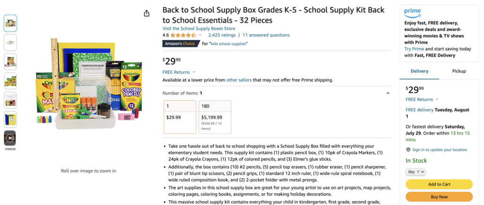This screenshot has width=484, height=205.
Task: Click the Amazon's Choice badge
Action: pyautogui.click(x=181, y=44)
